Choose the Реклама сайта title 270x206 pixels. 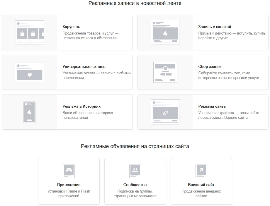coord(212,106)
